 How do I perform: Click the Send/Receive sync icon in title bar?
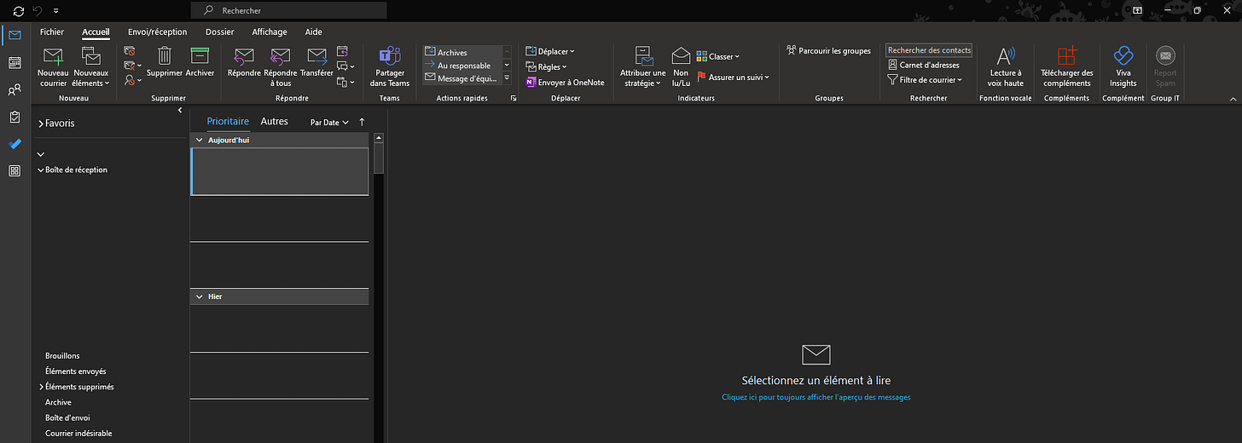click(x=19, y=11)
